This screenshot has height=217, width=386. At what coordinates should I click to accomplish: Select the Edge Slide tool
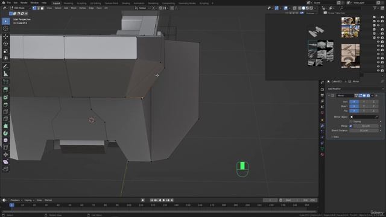coord(5,147)
